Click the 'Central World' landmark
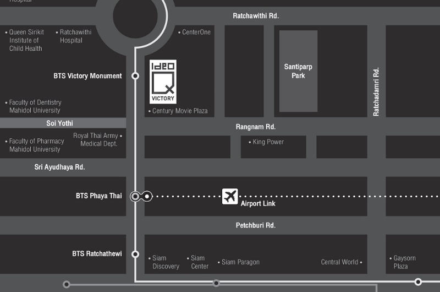 [342, 262]
